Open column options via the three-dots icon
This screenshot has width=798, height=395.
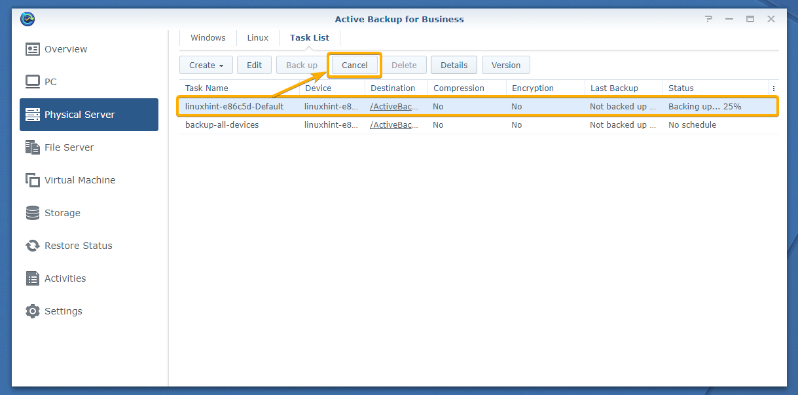[x=774, y=88]
